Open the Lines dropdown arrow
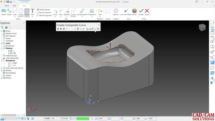The height and width of the screenshot is (121, 215). click(x=15, y=16)
